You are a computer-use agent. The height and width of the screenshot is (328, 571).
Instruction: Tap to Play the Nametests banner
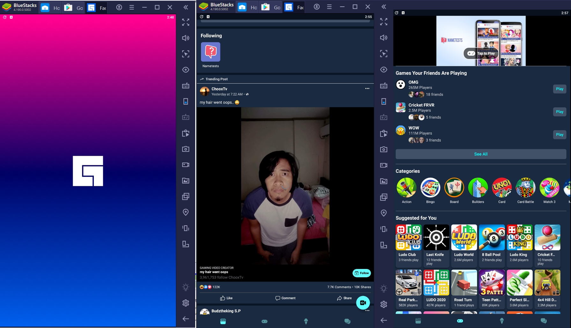[481, 53]
